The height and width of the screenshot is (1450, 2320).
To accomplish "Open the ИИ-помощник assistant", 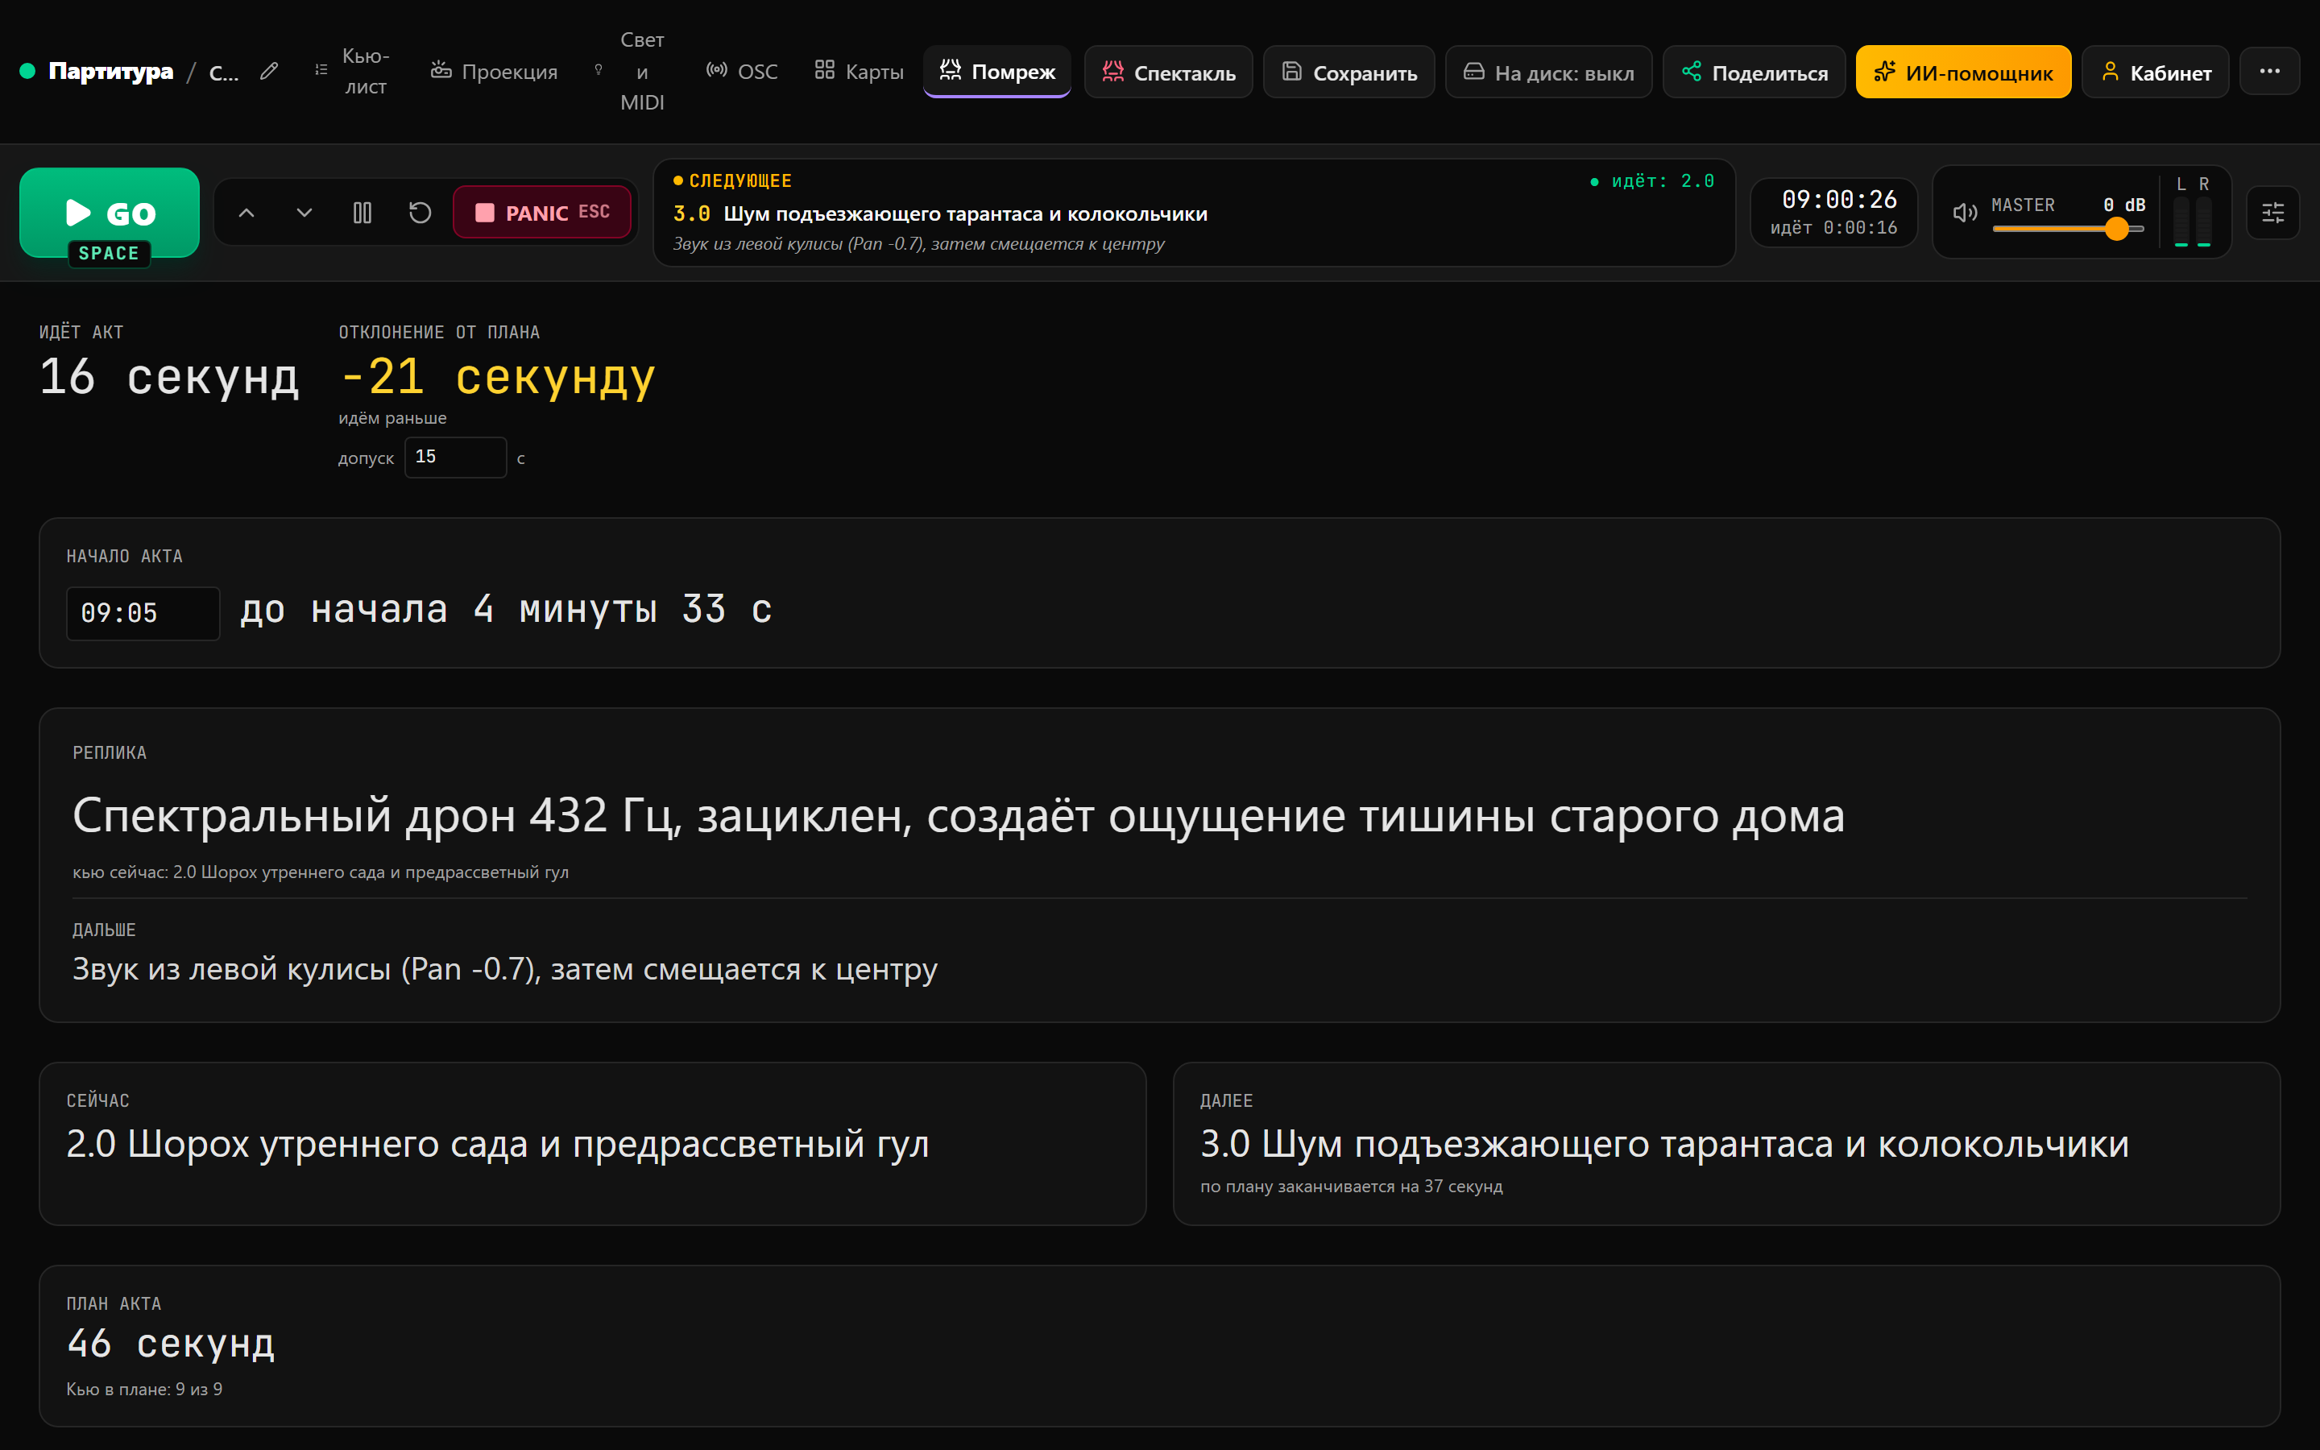I will (x=1963, y=72).
